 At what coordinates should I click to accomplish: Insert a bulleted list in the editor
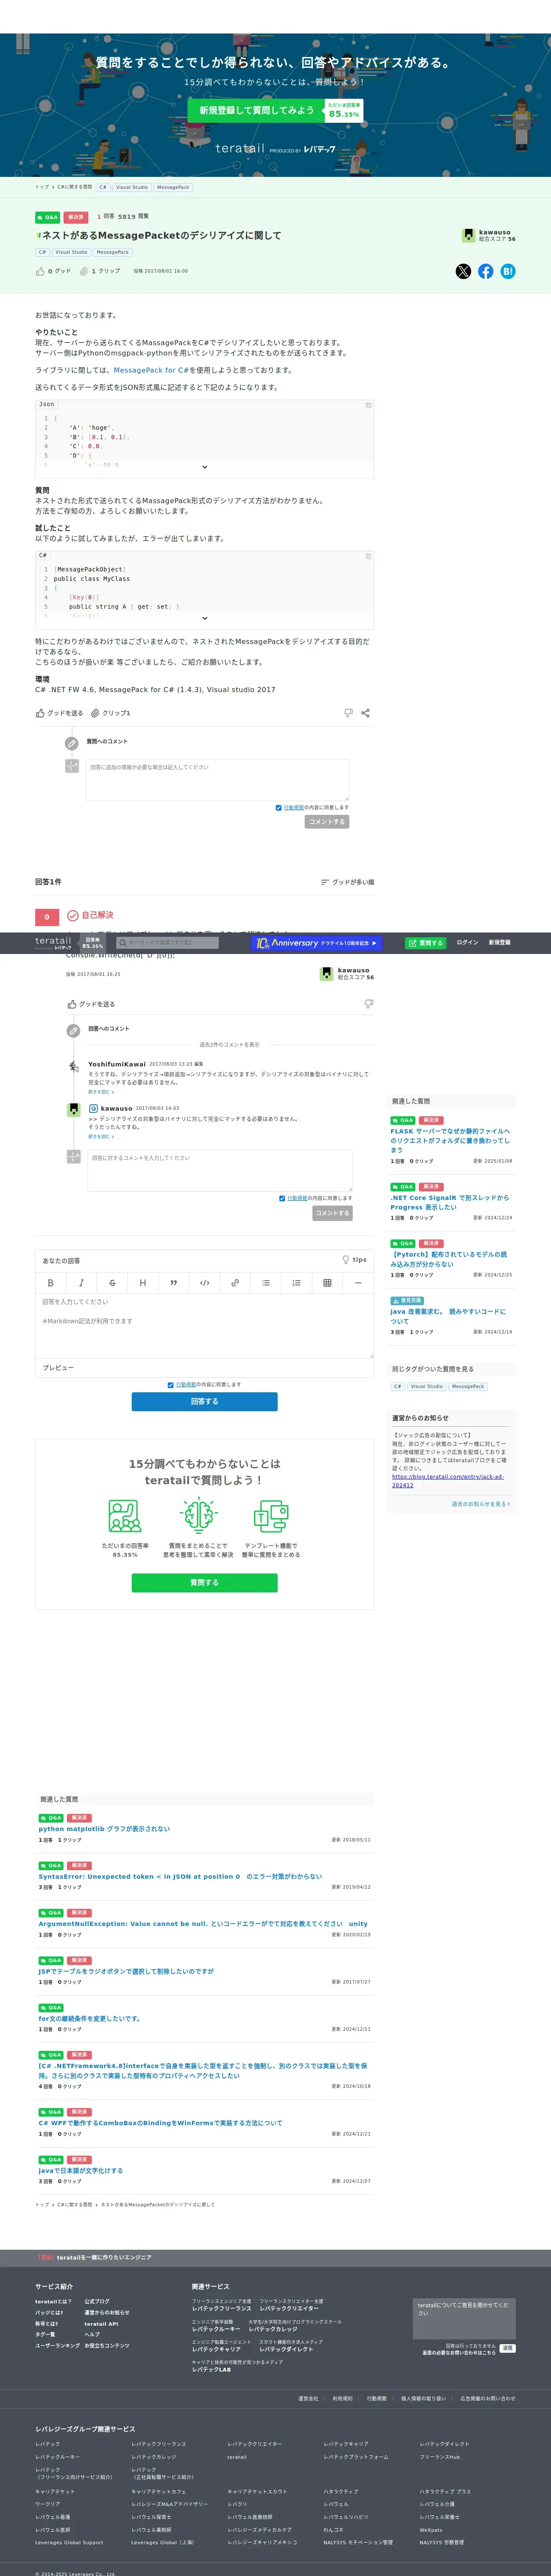coord(265,1282)
